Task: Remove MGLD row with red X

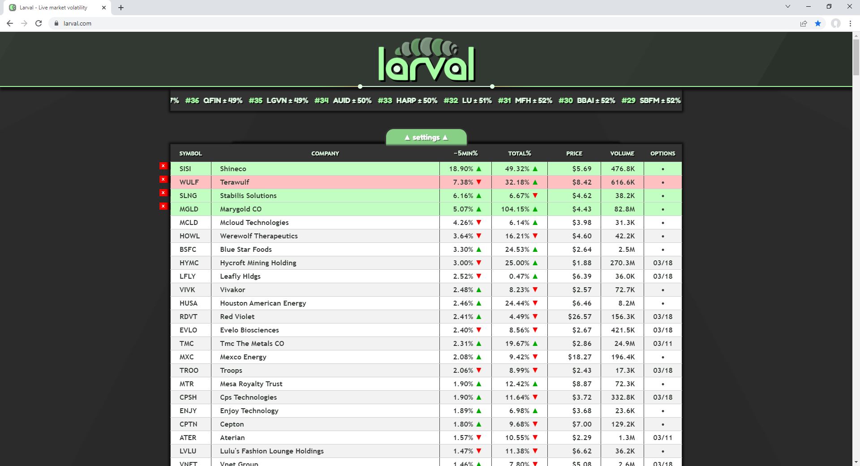Action: [x=163, y=206]
